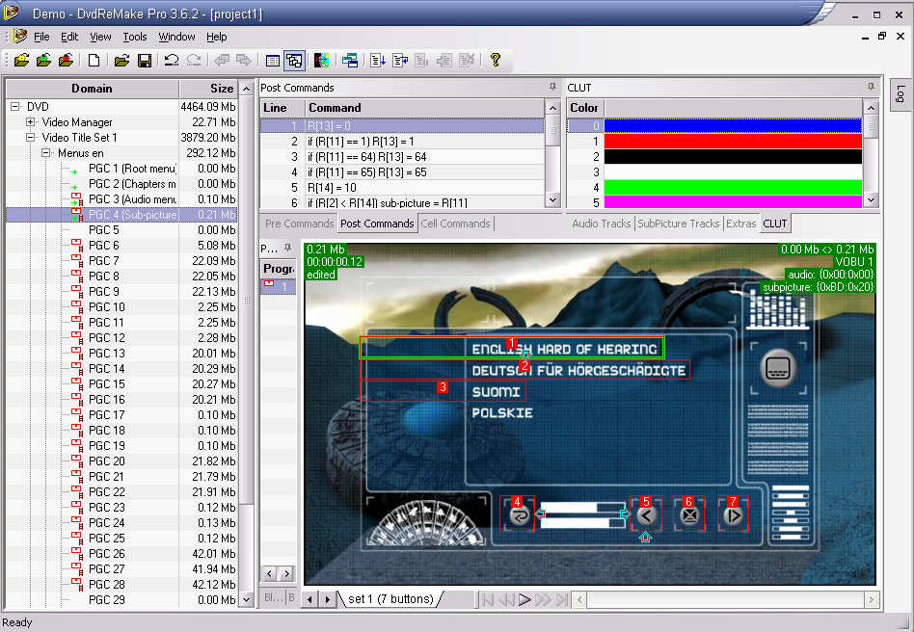Click the SUOMI menu entry in preview
Screen dimensions: 914x632
(497, 392)
